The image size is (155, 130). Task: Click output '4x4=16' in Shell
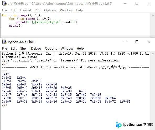coord(51,84)
